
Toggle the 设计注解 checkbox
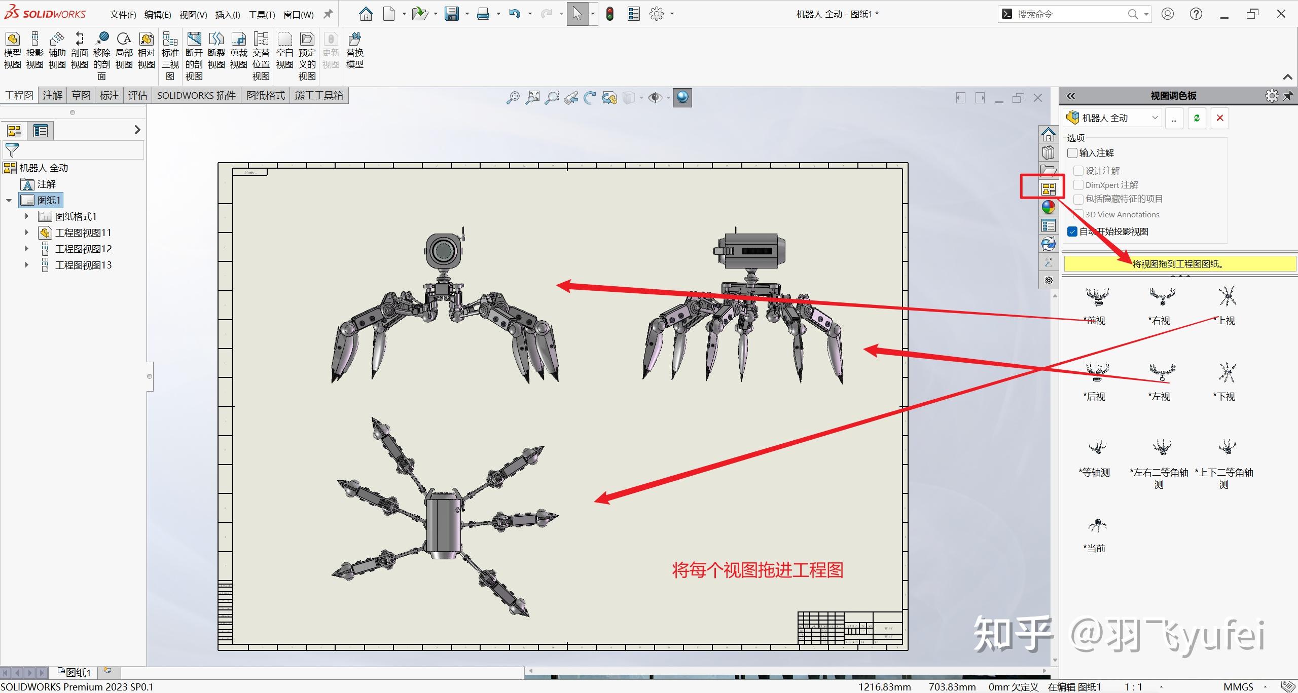point(1078,171)
